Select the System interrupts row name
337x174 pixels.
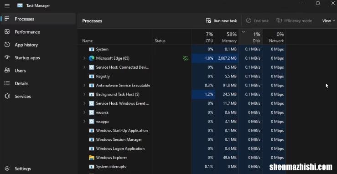[111, 167]
